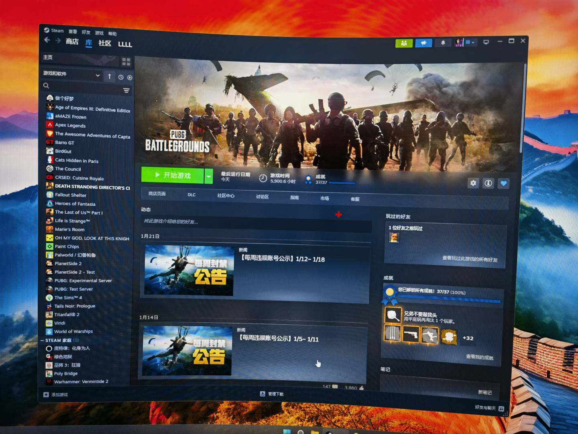Click the back navigation arrow
This screenshot has width=578, height=434.
47,40
